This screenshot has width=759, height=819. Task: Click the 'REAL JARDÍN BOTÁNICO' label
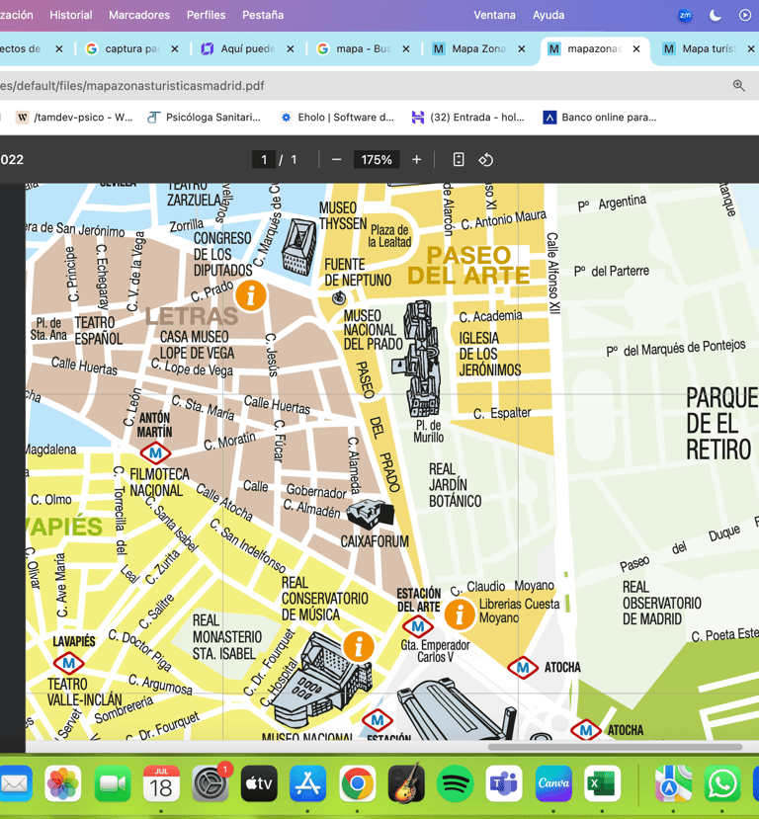[455, 485]
